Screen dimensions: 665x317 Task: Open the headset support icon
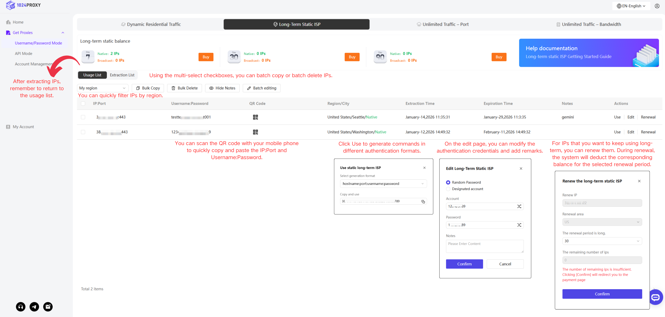coord(21,307)
